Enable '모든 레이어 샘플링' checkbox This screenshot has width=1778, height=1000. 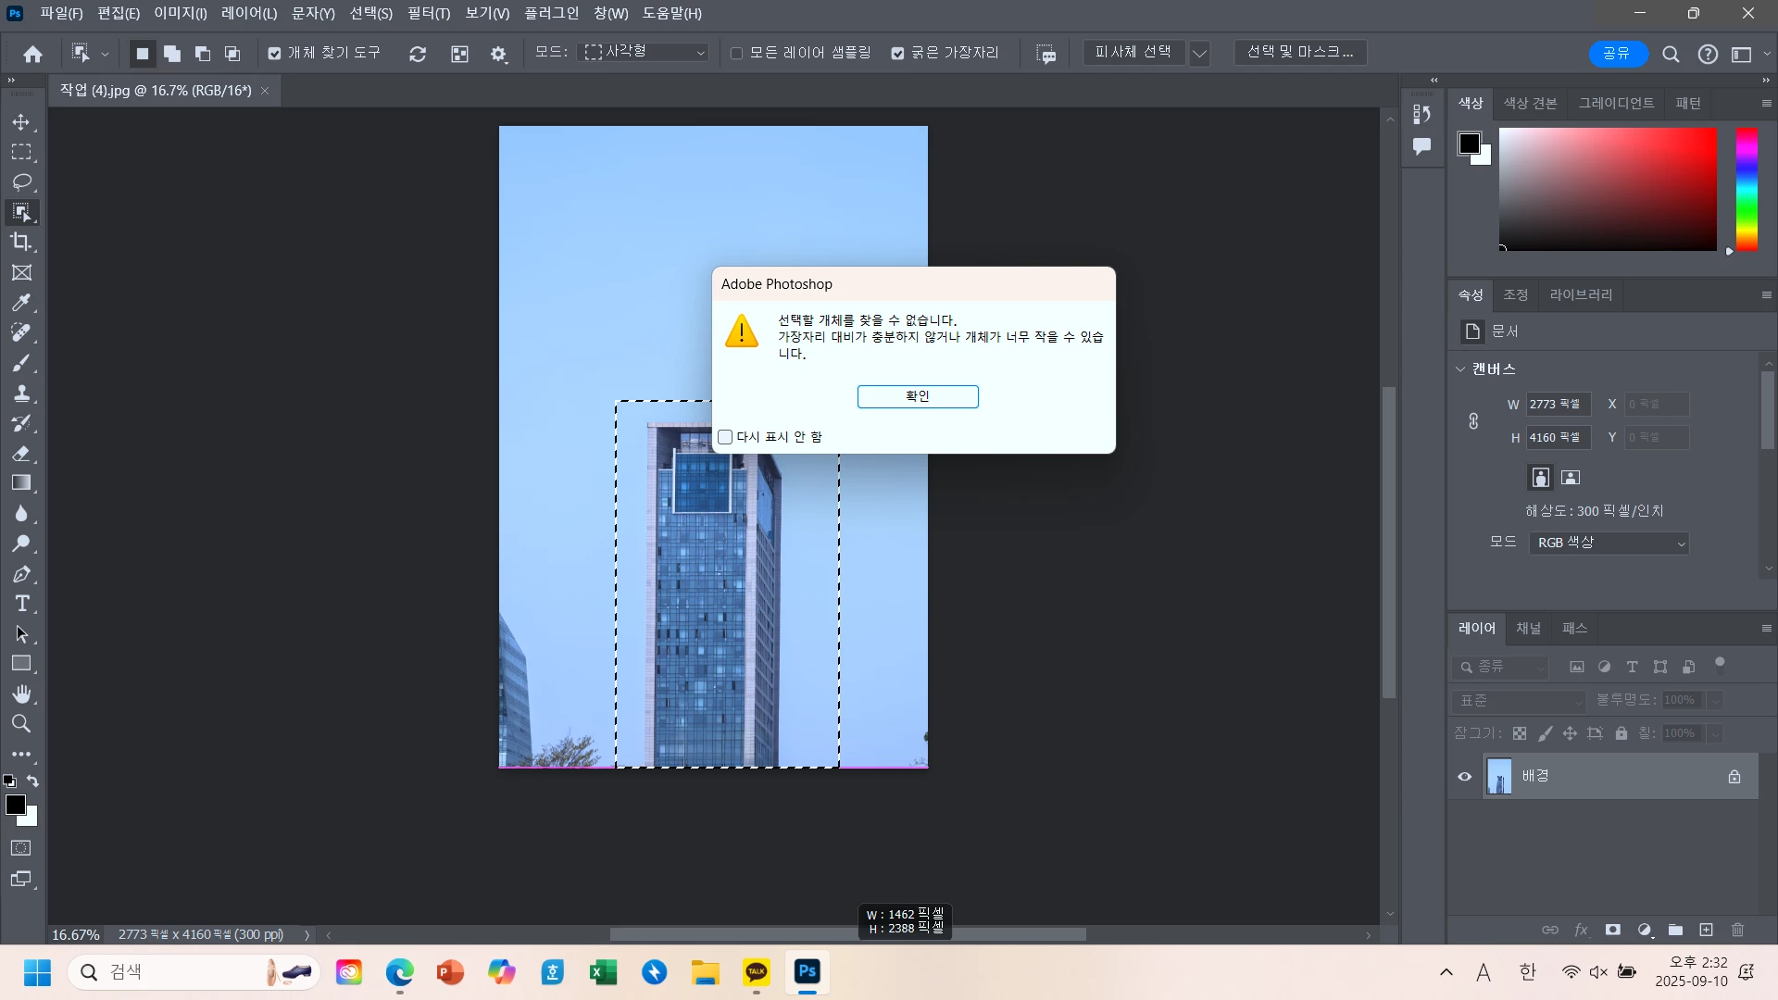[x=737, y=54]
